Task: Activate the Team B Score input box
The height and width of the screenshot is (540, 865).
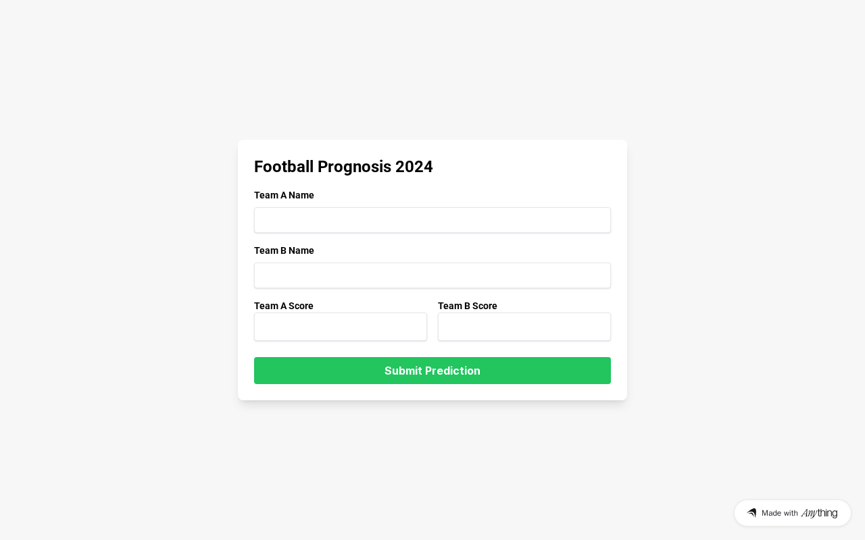Action: tap(524, 327)
